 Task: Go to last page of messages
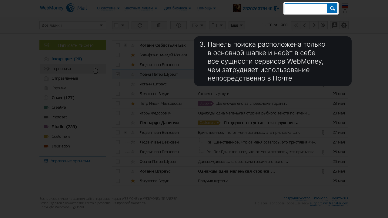[x=323, y=25]
